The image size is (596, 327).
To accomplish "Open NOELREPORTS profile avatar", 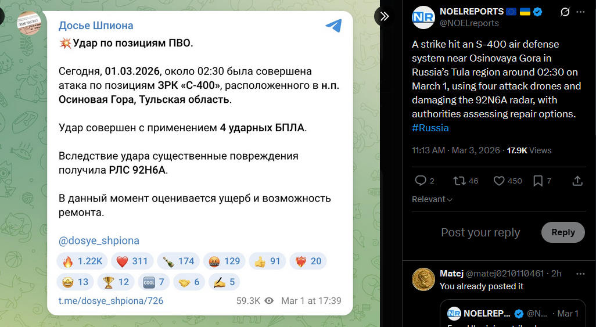I will click(x=423, y=17).
